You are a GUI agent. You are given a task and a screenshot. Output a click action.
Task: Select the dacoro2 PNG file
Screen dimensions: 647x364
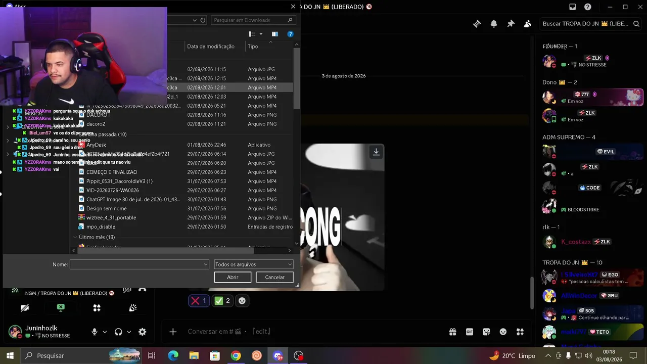(96, 124)
